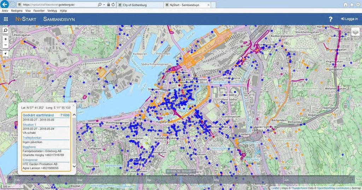Open the Redigera menu

click(x=17, y=11)
